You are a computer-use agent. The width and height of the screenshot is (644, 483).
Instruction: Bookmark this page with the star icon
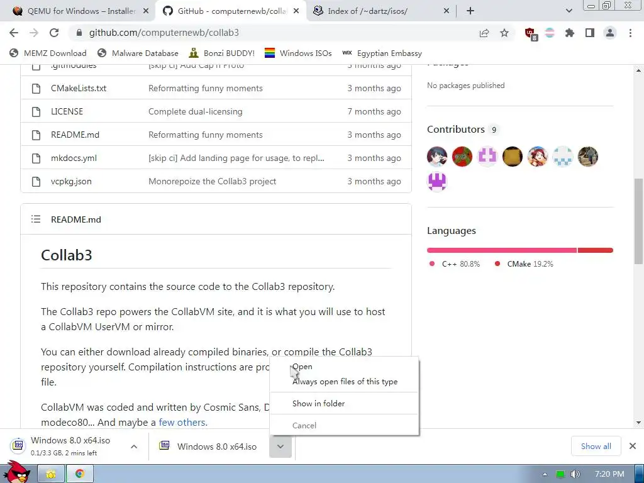[504, 33]
